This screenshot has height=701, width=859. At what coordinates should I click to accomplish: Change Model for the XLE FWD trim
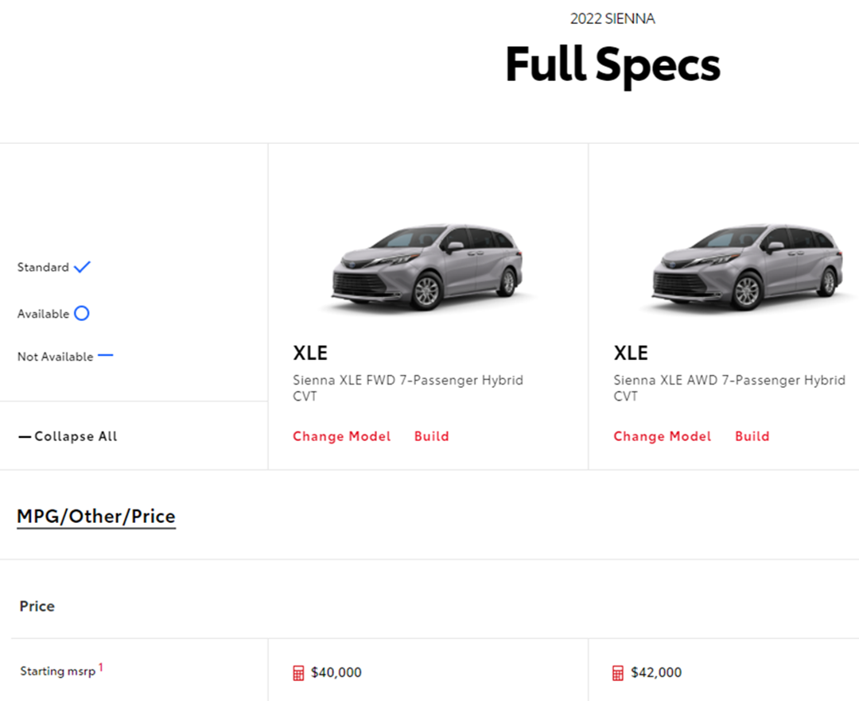coord(342,436)
